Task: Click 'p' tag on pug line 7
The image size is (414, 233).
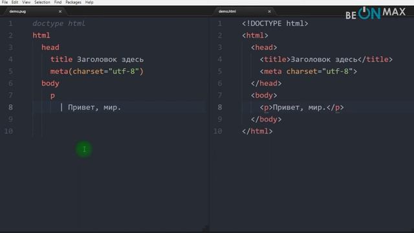Action: click(52, 96)
